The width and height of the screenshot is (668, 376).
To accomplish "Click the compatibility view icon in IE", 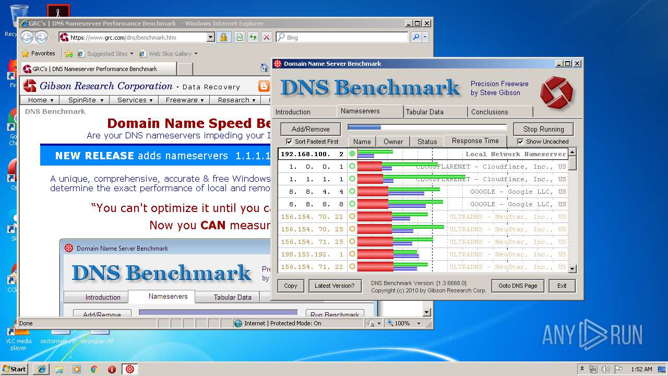I will coord(239,37).
